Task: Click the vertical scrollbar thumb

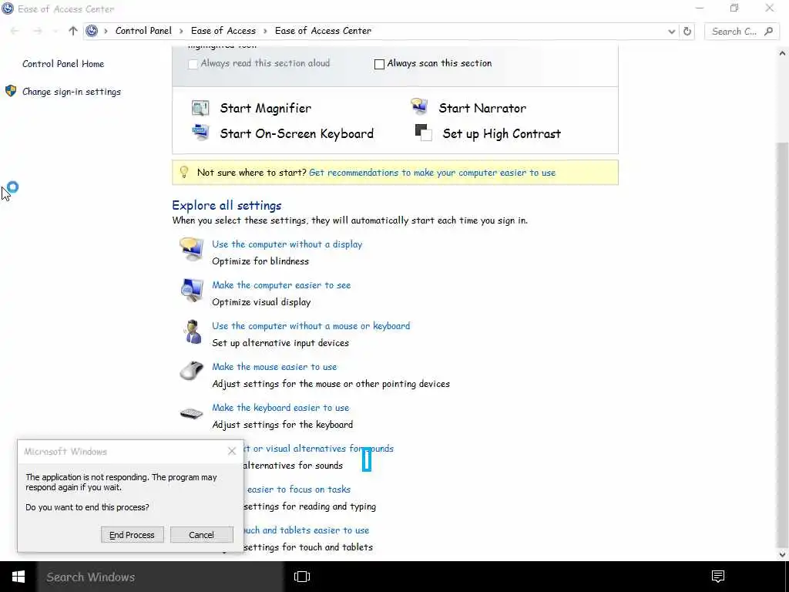Action: (x=783, y=345)
